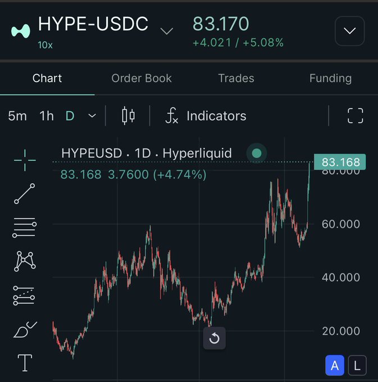
Task: Switch to the Order Book tab
Action: click(142, 78)
